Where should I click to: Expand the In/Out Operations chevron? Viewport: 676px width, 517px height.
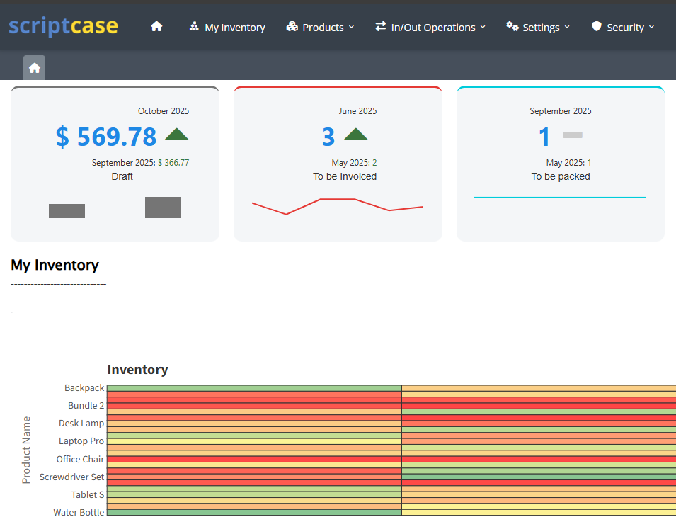click(x=483, y=28)
